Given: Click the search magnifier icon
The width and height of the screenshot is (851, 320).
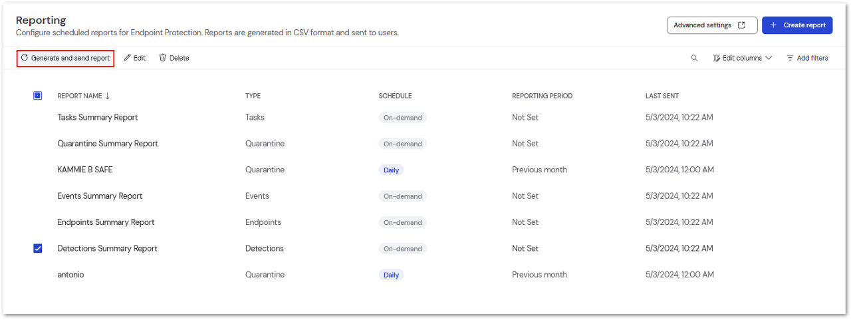Looking at the screenshot, I should pyautogui.click(x=694, y=58).
